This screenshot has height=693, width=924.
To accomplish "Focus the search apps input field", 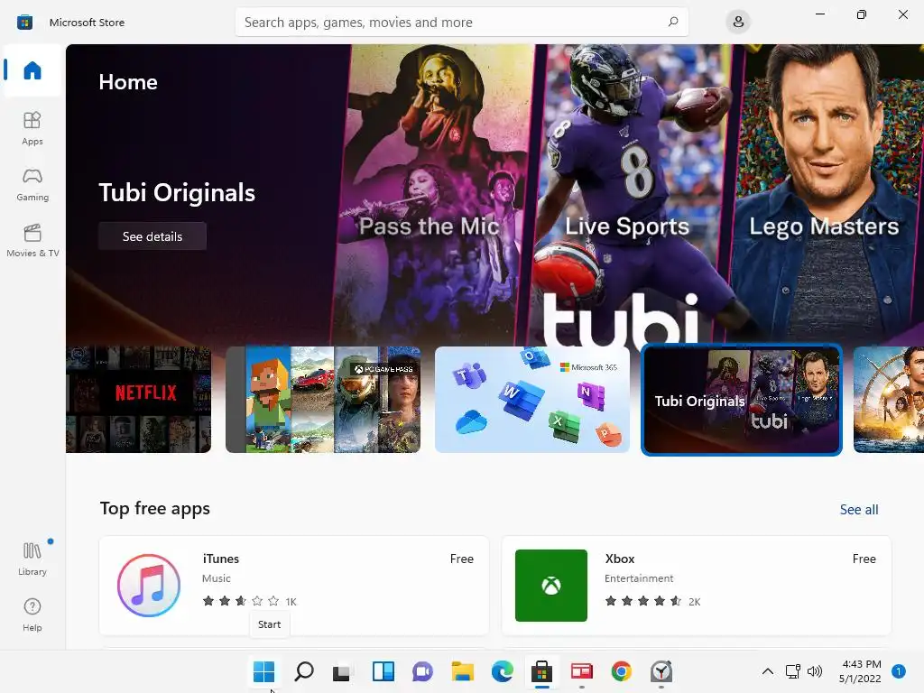I will (461, 23).
